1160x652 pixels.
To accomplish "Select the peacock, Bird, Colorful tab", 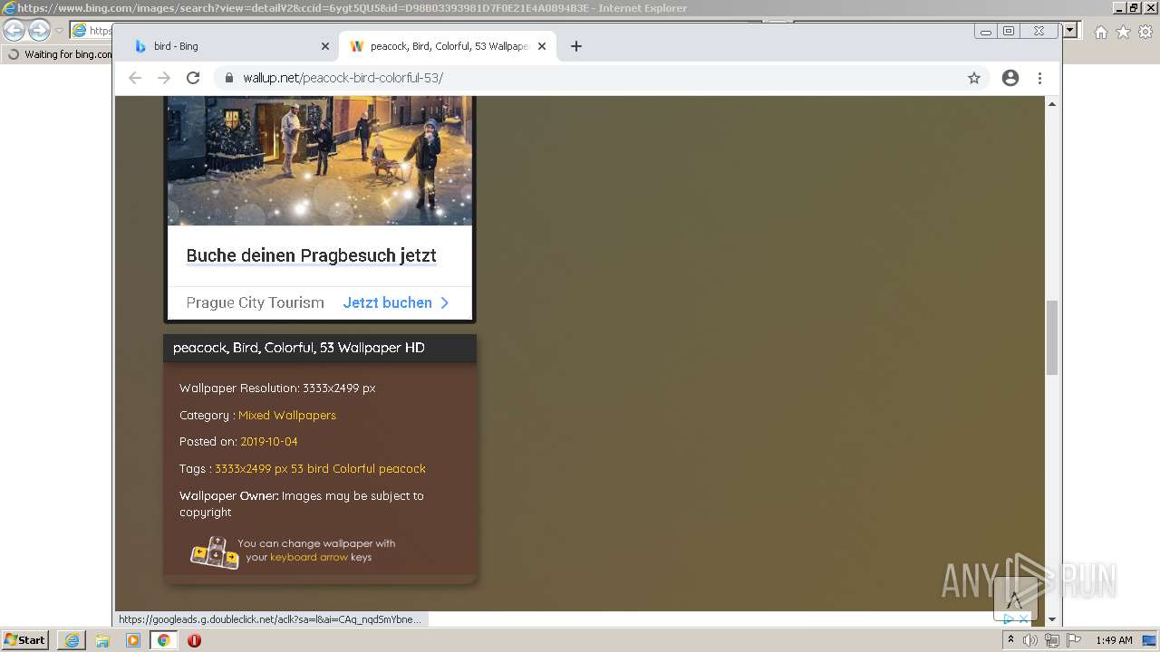I will point(448,46).
